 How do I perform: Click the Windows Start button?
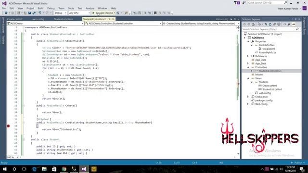[4, 169]
